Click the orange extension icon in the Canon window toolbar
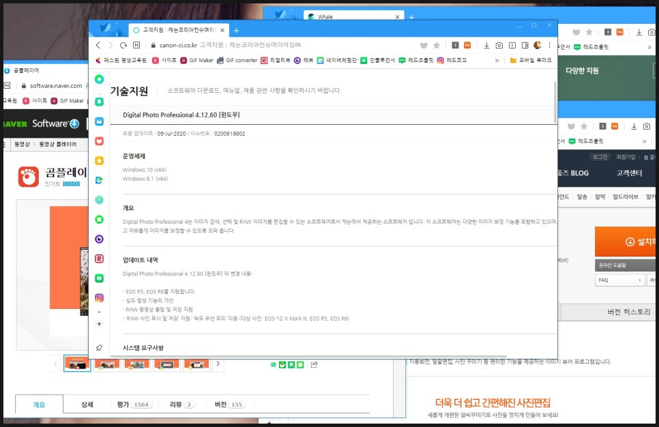Viewport: 659px width, 427px height. 467,45
